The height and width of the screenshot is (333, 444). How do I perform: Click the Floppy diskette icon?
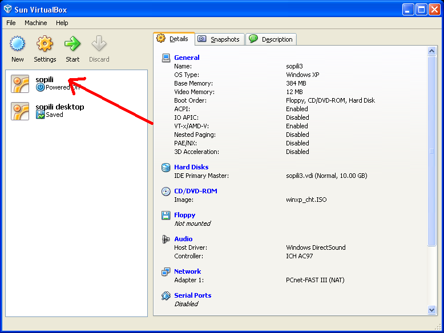tap(166, 216)
